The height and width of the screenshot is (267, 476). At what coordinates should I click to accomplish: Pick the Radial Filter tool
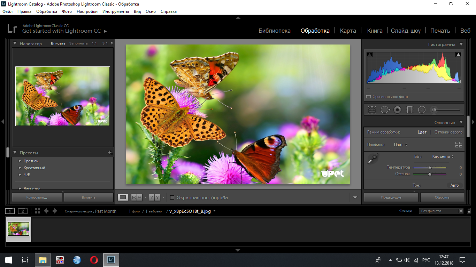(422, 110)
